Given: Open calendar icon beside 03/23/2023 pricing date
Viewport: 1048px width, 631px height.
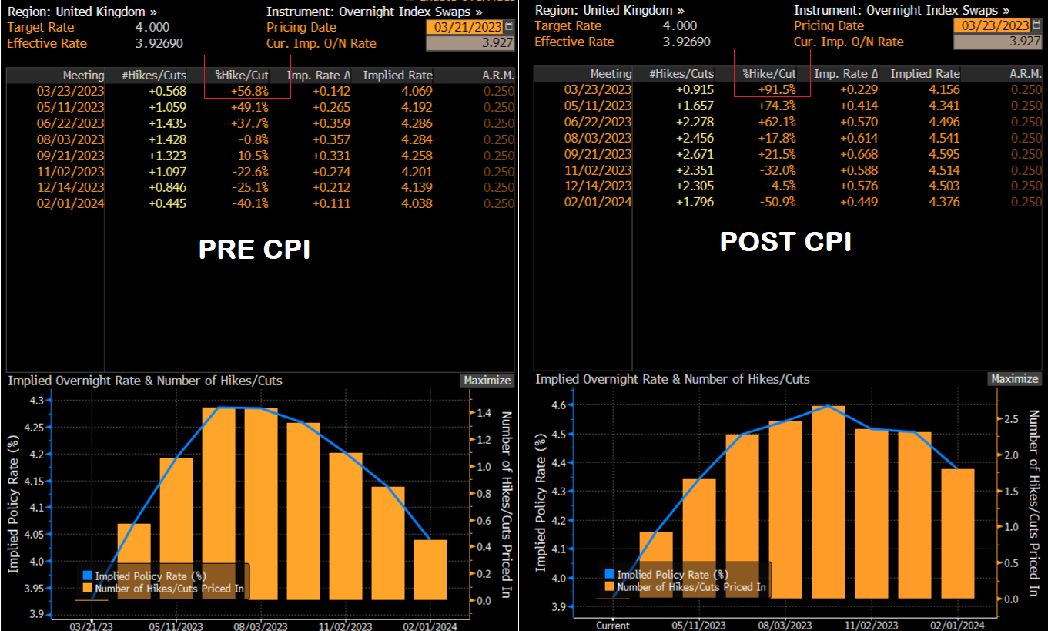Looking at the screenshot, I should (1035, 25).
